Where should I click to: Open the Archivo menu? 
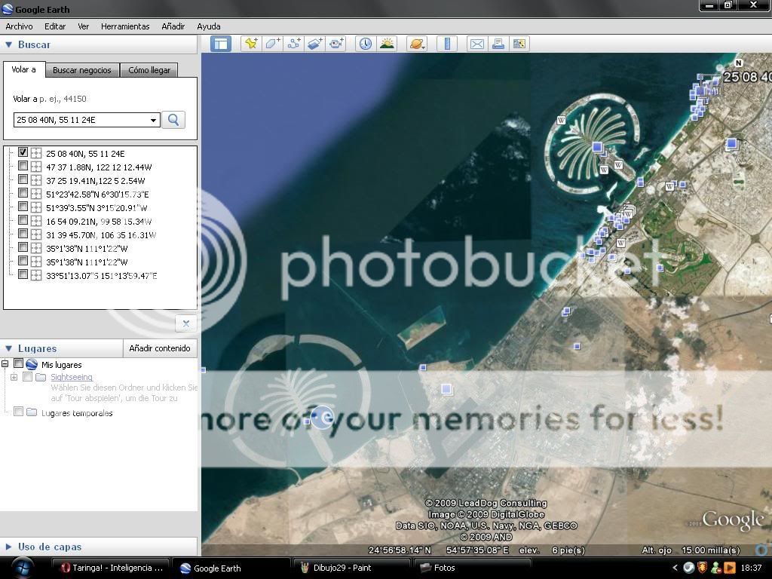pos(19,26)
